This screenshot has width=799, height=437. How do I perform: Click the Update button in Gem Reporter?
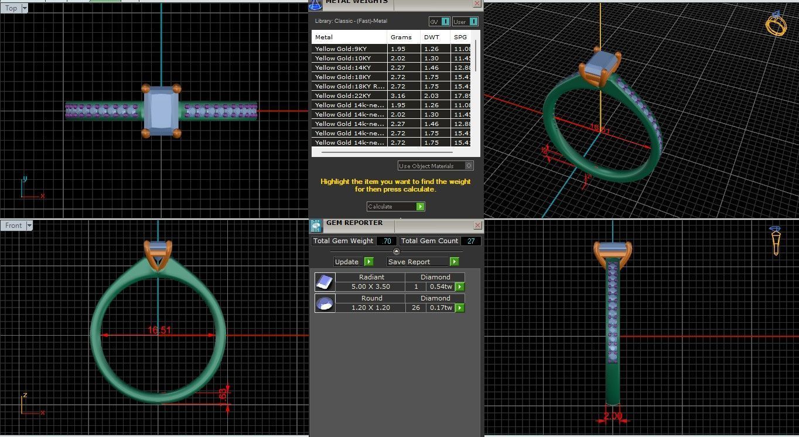point(353,262)
